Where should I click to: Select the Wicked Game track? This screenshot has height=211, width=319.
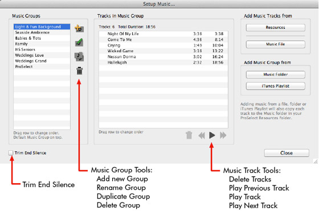(163, 51)
